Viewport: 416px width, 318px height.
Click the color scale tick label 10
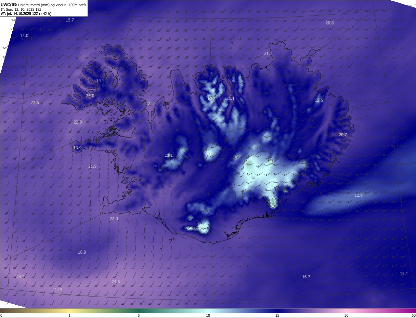click(x=208, y=315)
